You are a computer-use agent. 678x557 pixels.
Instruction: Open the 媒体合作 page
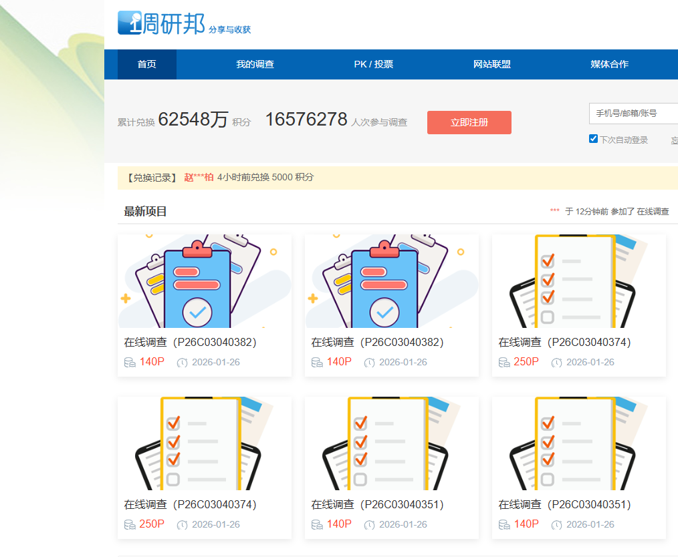click(609, 64)
